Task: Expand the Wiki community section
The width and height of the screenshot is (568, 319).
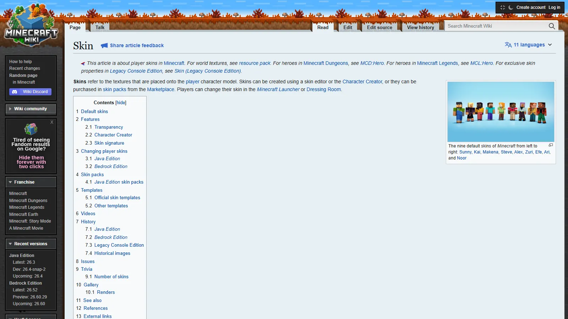Action: [x=31, y=109]
